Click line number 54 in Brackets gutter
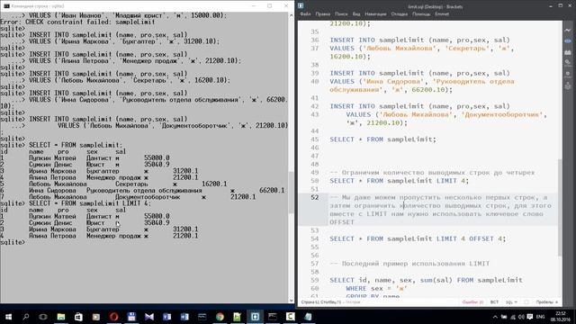Screen dimensions: 576x324 click(x=315, y=238)
